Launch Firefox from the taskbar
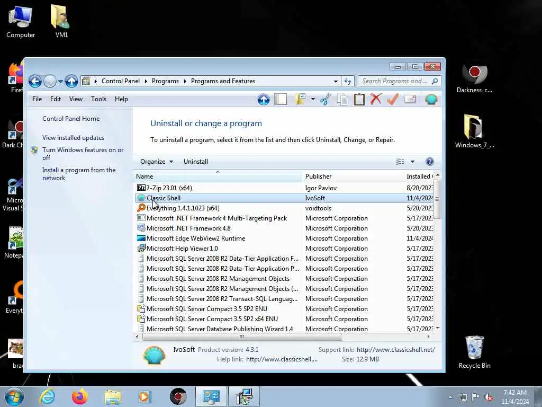 pyautogui.click(x=80, y=396)
